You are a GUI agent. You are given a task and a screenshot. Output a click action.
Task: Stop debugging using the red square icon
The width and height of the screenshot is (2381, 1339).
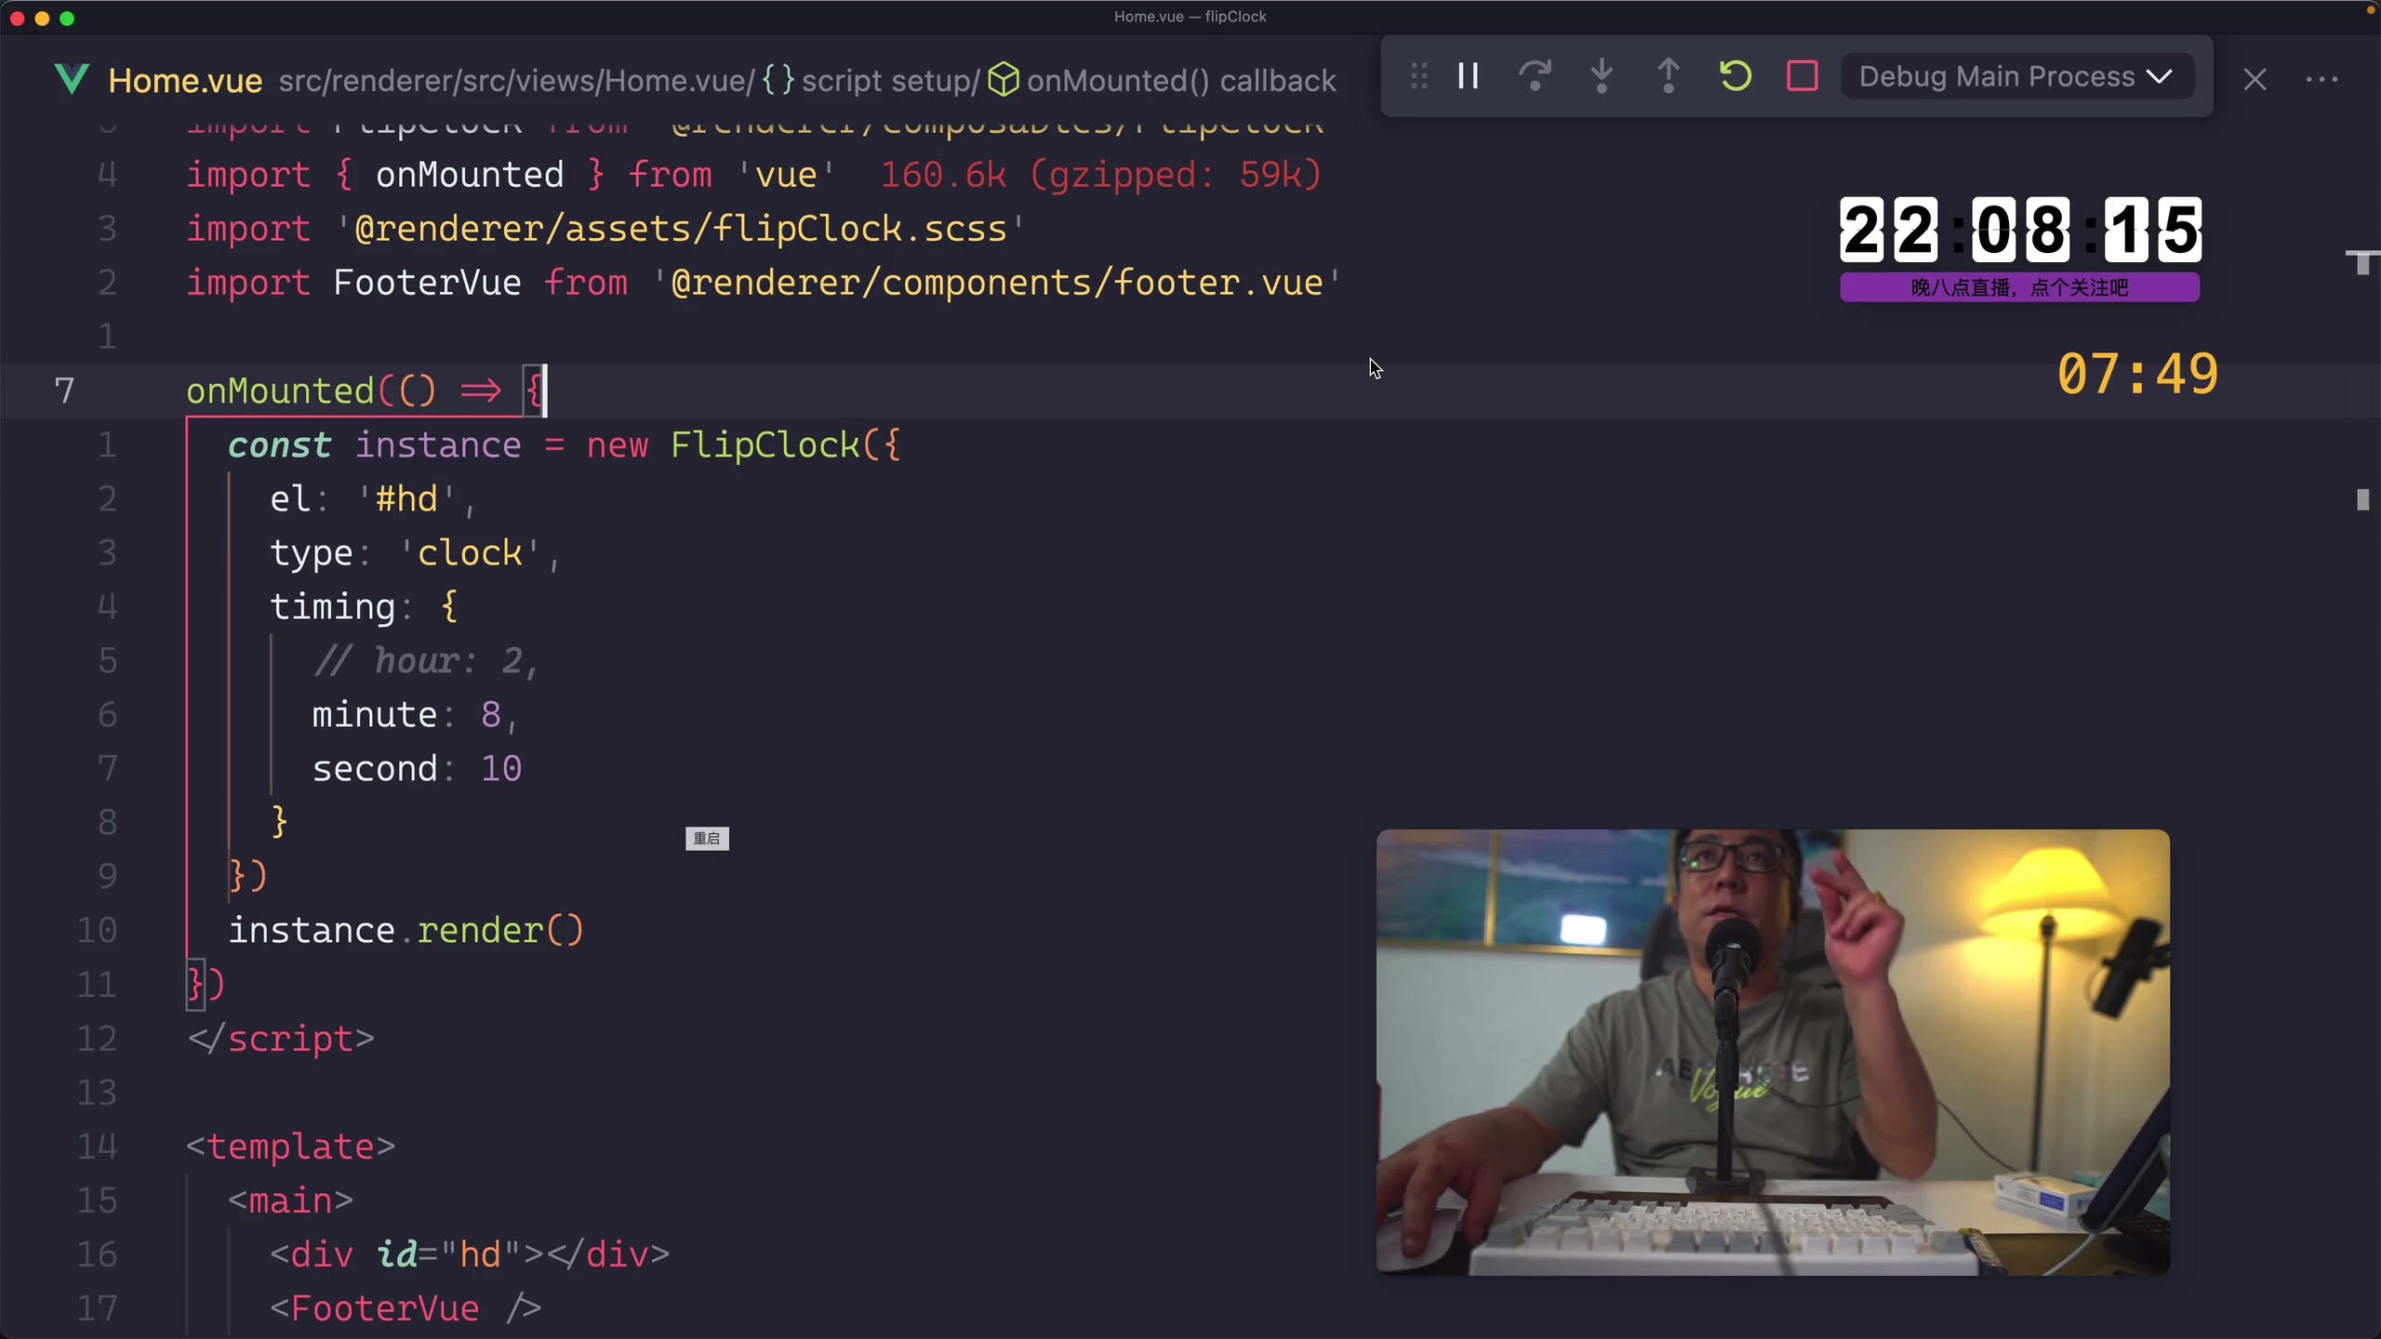click(x=1801, y=76)
